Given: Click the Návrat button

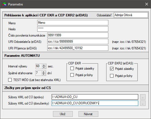Looking at the screenshot, I should click(88, 114).
